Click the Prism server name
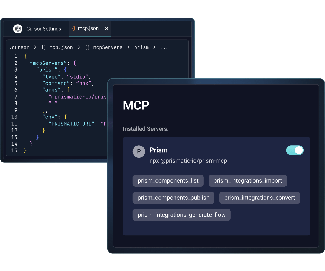This screenshot has width=325, height=271. (x=158, y=150)
